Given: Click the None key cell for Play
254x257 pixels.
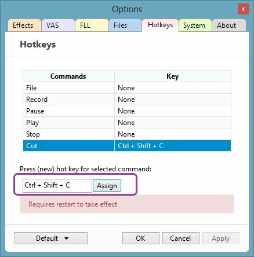Looking at the screenshot, I should [x=173, y=123].
